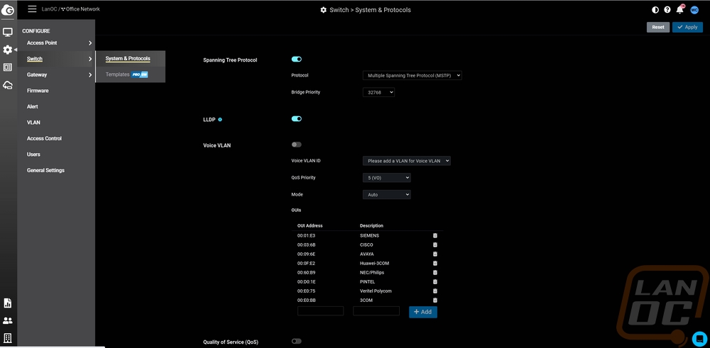Click the LLDP info icon

click(220, 120)
